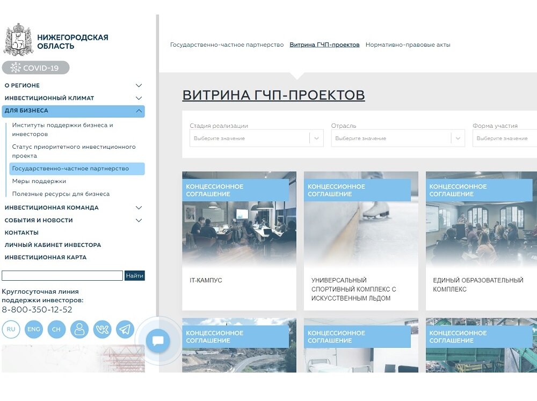The image size is (537, 401).
Task: Expand the ИНВЕСТИЦИОННЫЙ КЛИМАТ menu section
Action: [x=73, y=98]
